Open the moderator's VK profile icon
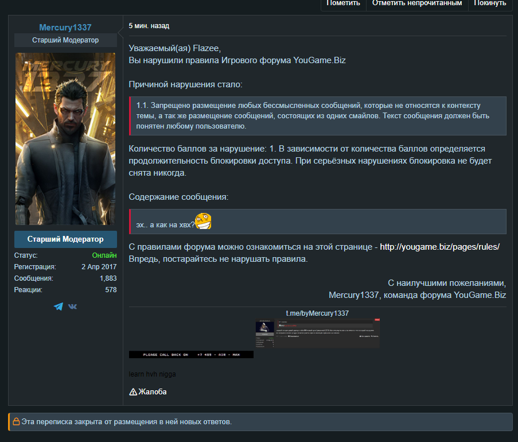This screenshot has height=442, width=518. tap(73, 307)
